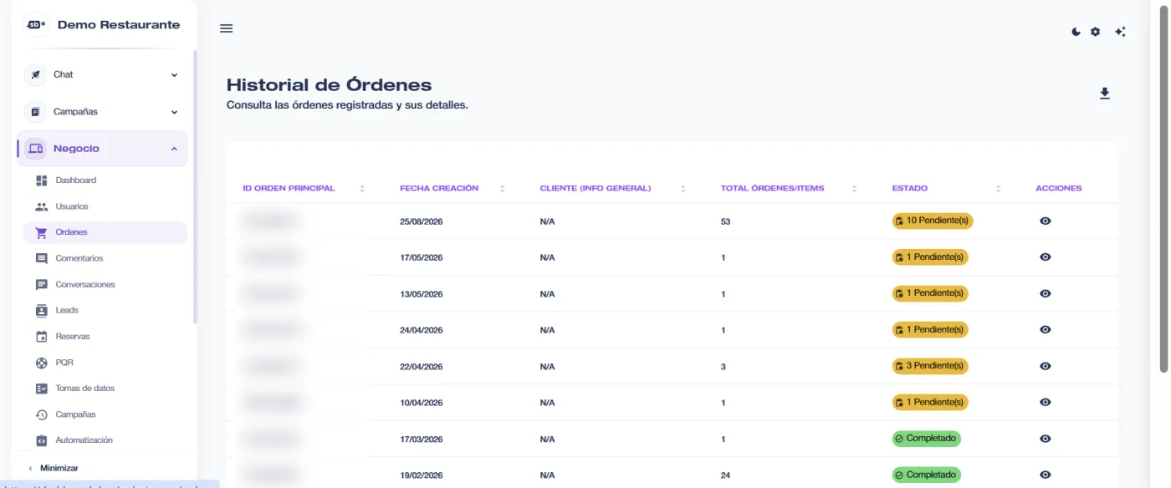View order details for 13/05/2026
This screenshot has width=1171, height=488.
1045,293
